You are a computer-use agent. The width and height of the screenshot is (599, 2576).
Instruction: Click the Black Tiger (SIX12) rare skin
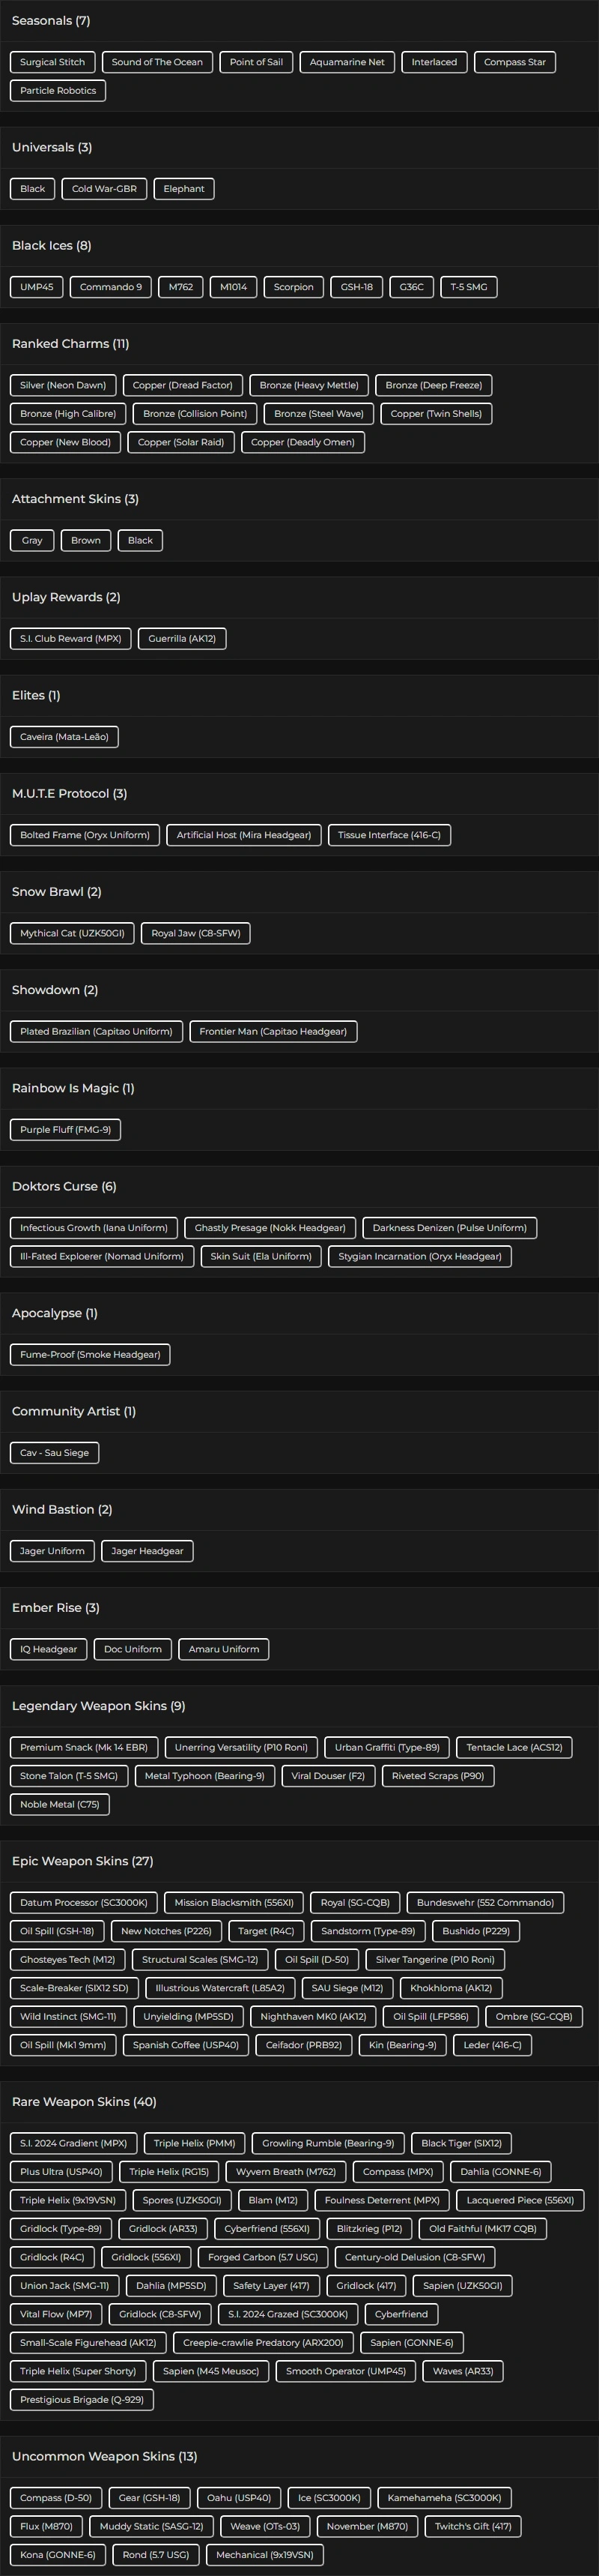tap(461, 2143)
